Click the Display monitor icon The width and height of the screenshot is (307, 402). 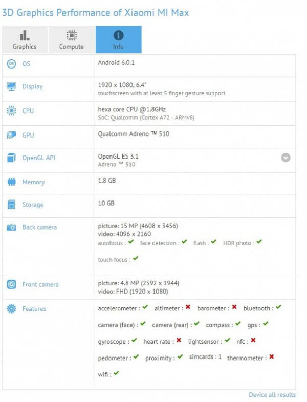(x=11, y=86)
